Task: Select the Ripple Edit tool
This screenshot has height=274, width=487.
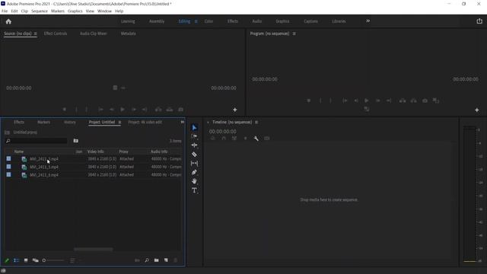Action: pos(195,145)
